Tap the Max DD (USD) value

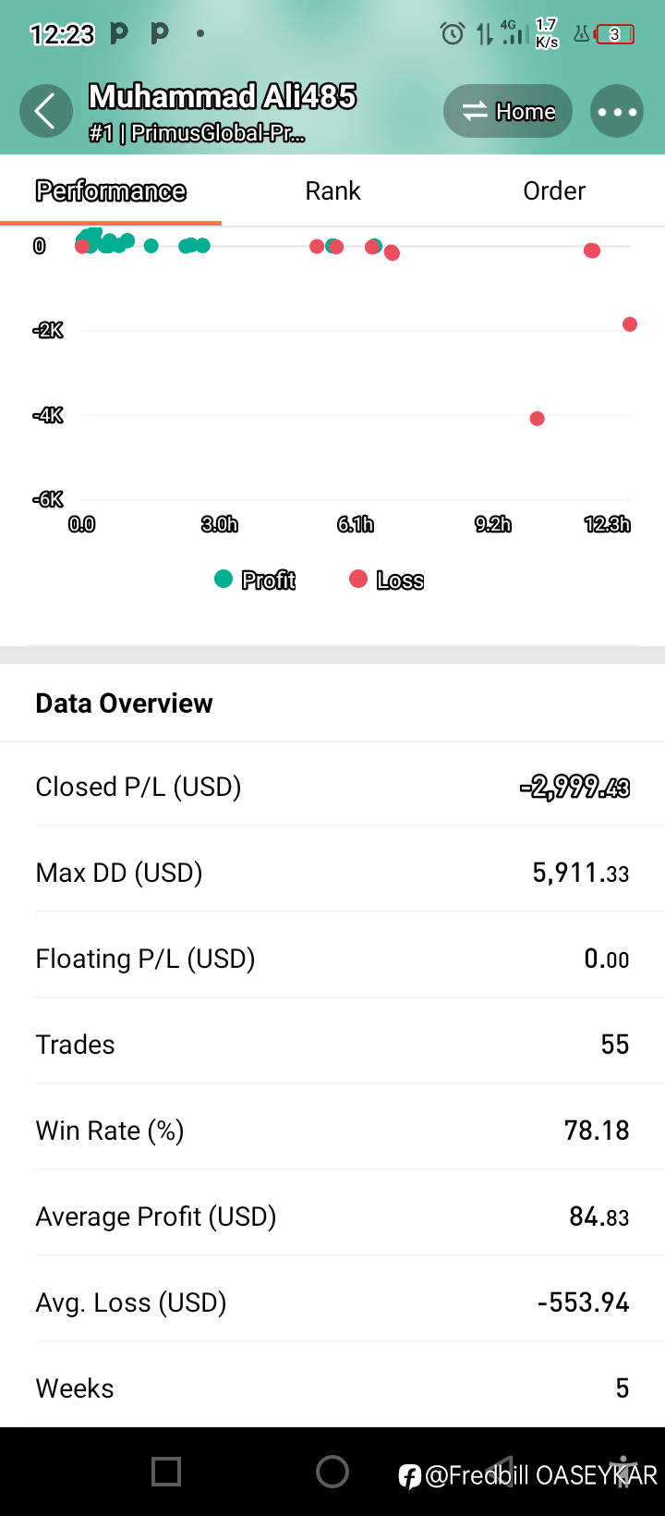[580, 873]
